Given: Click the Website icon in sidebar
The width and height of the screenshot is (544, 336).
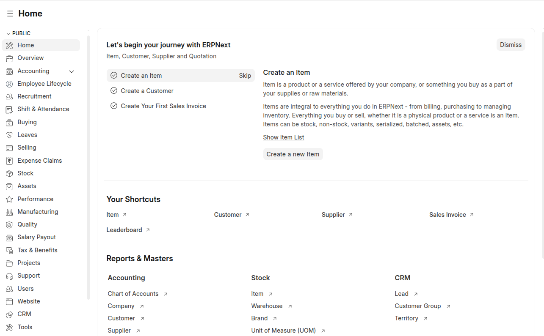Looking at the screenshot, I should tap(9, 301).
